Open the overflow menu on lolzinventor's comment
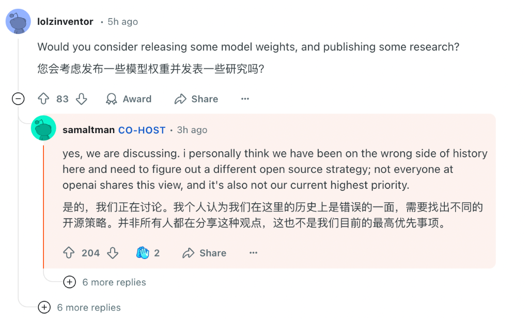 244,99
